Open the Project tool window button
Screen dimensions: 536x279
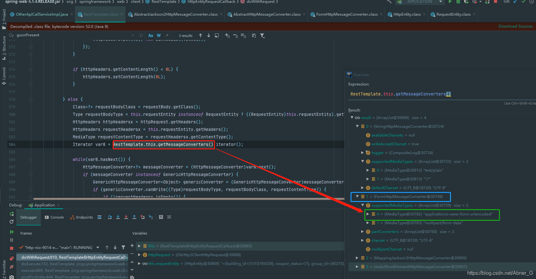point(4,19)
